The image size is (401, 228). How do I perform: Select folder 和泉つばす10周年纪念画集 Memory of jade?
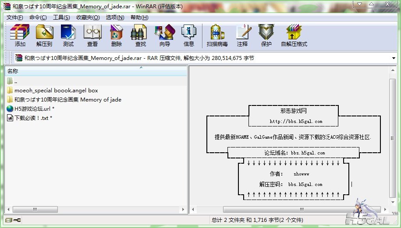coord(68,100)
